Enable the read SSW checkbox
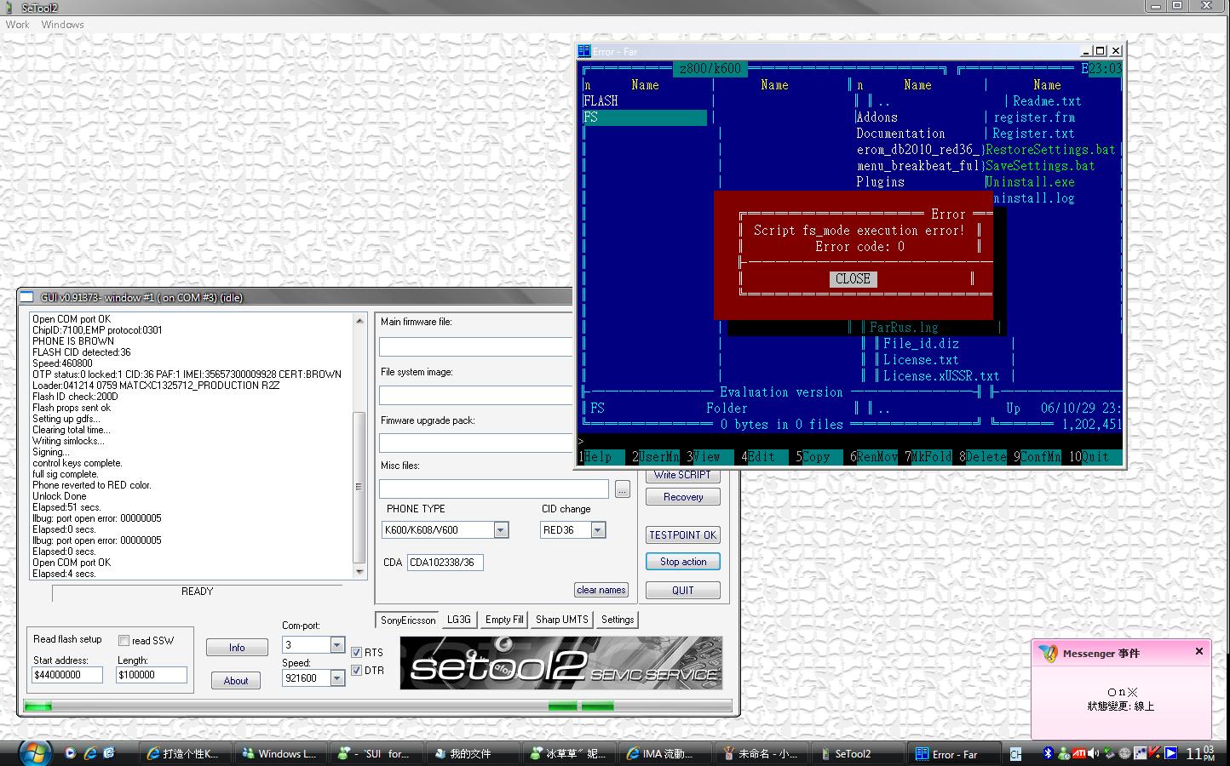 [124, 641]
